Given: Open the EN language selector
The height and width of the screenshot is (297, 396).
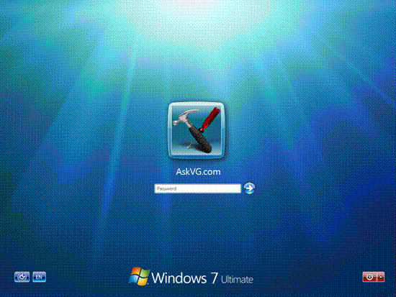Looking at the screenshot, I should point(39,277).
